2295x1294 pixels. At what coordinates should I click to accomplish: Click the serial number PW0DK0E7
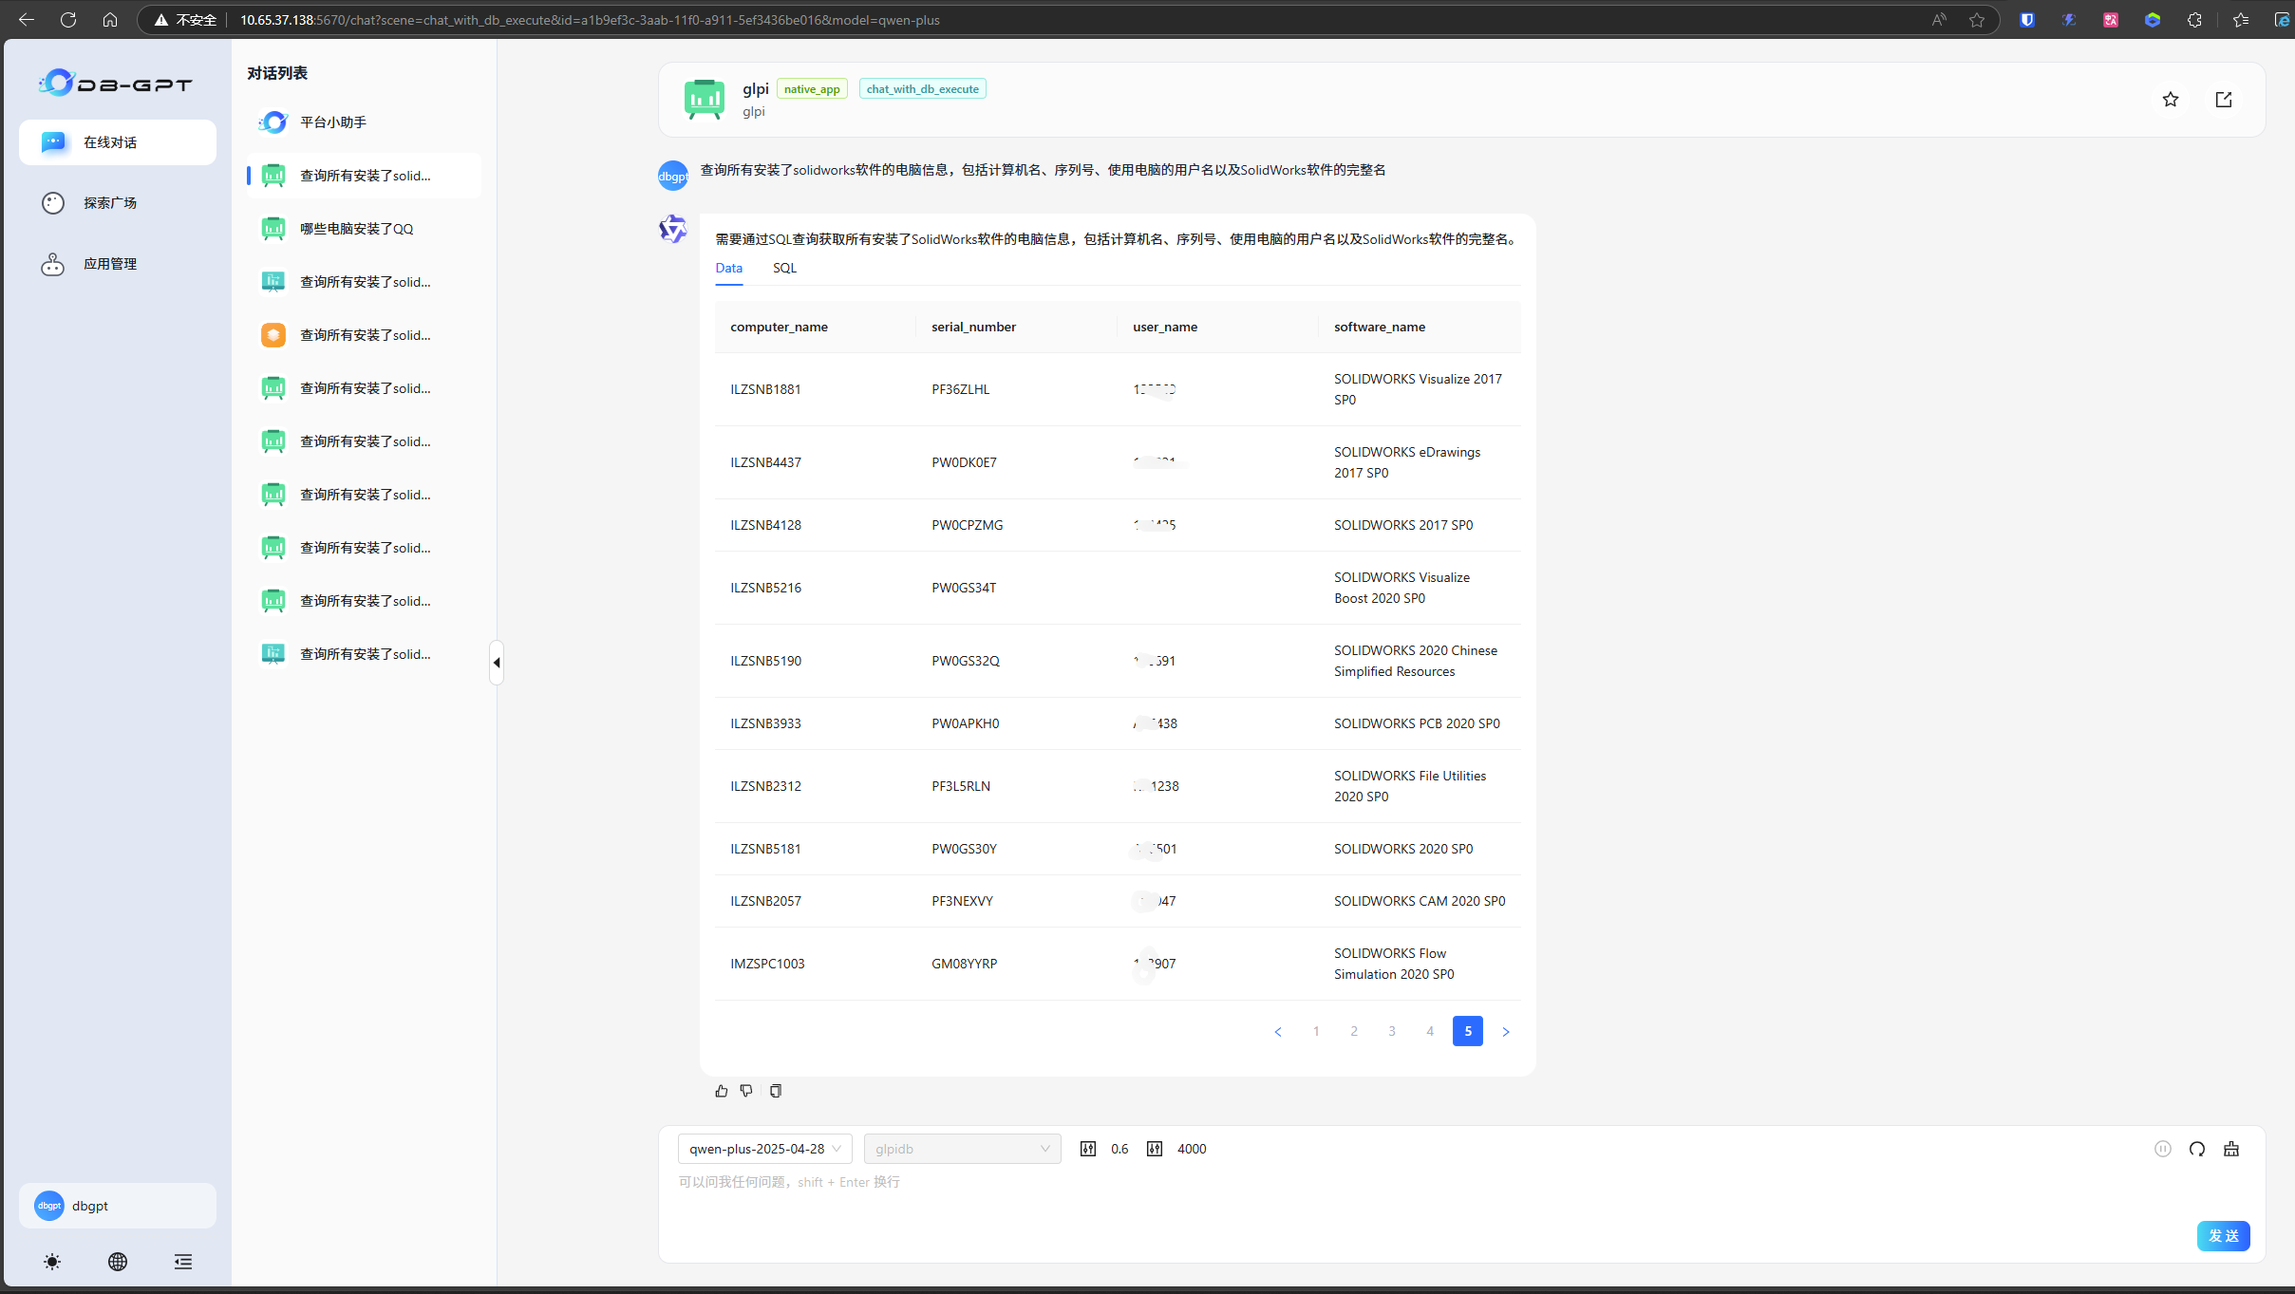tap(964, 462)
